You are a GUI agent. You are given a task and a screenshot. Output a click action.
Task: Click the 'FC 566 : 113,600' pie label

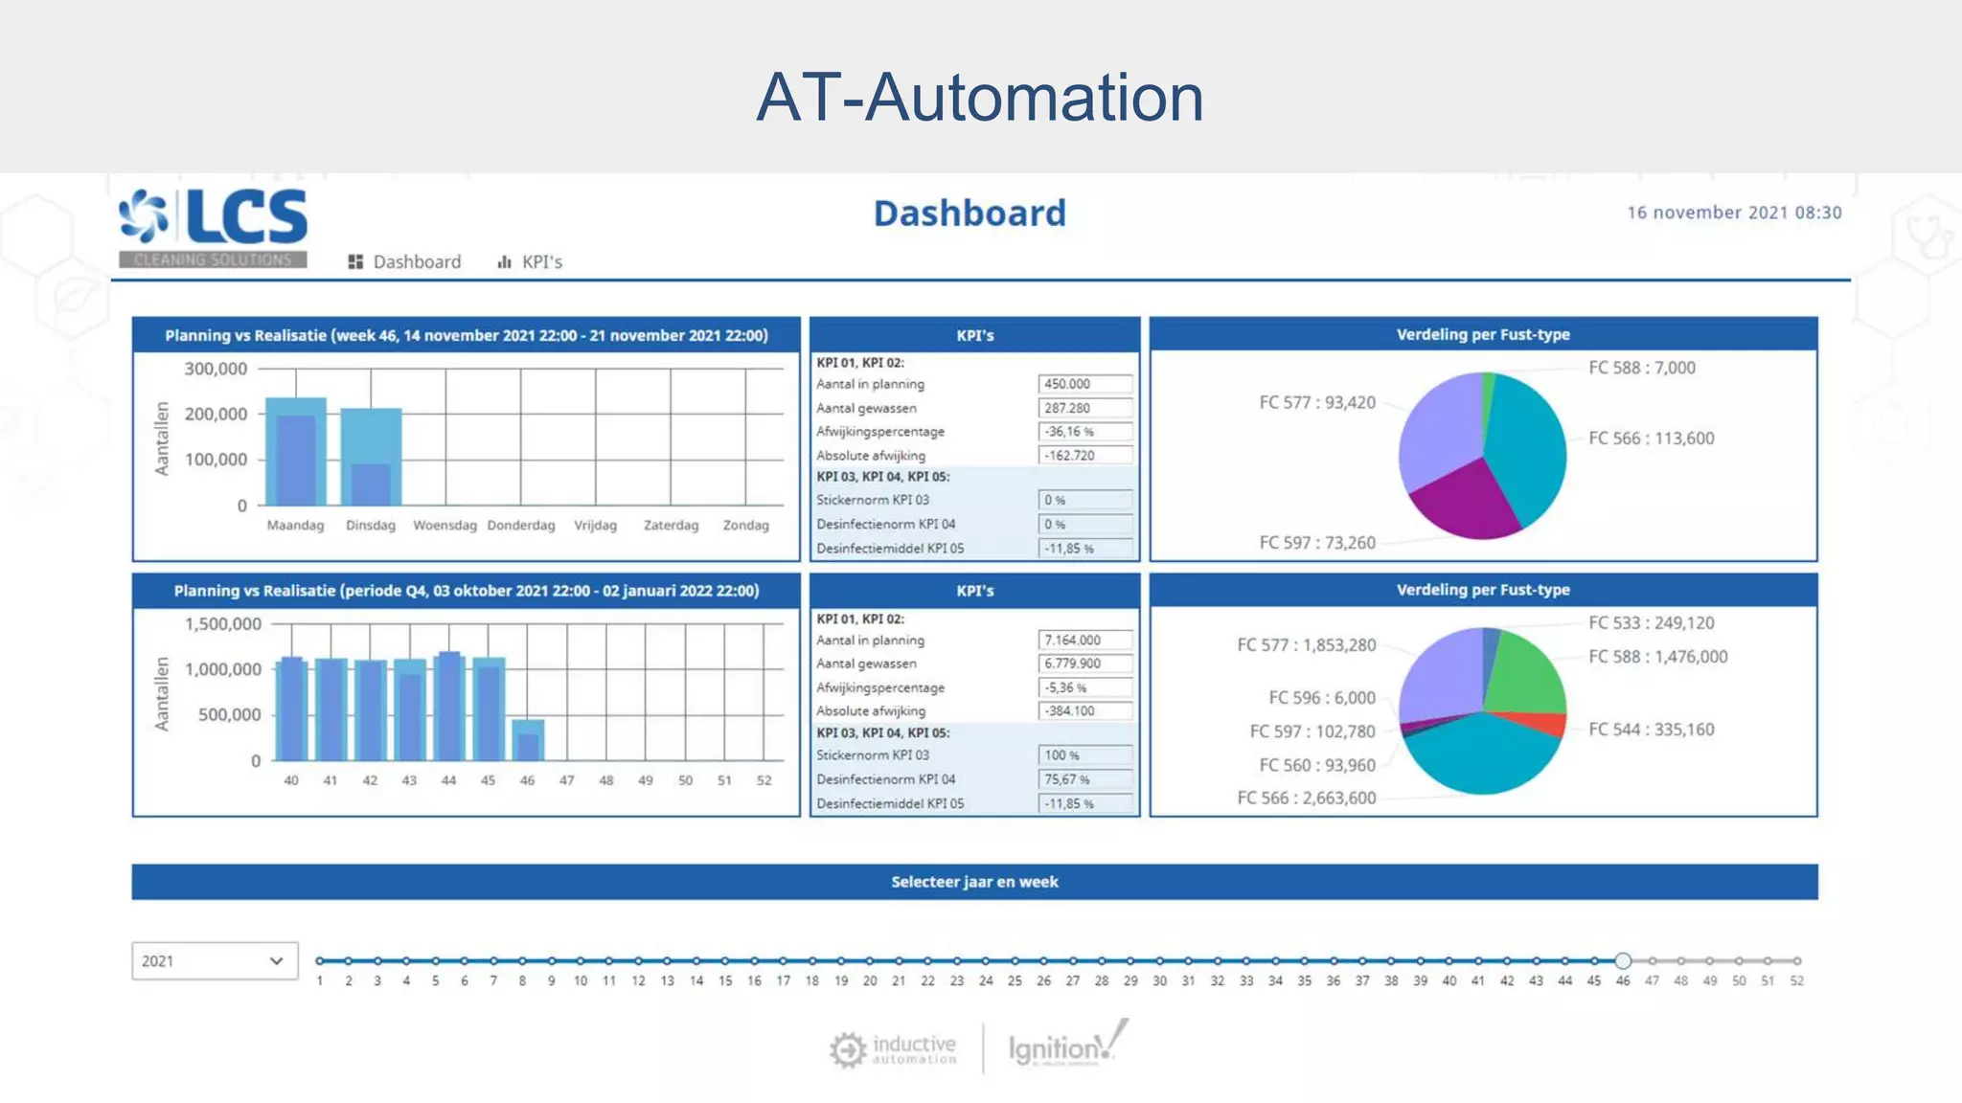[x=1651, y=439]
